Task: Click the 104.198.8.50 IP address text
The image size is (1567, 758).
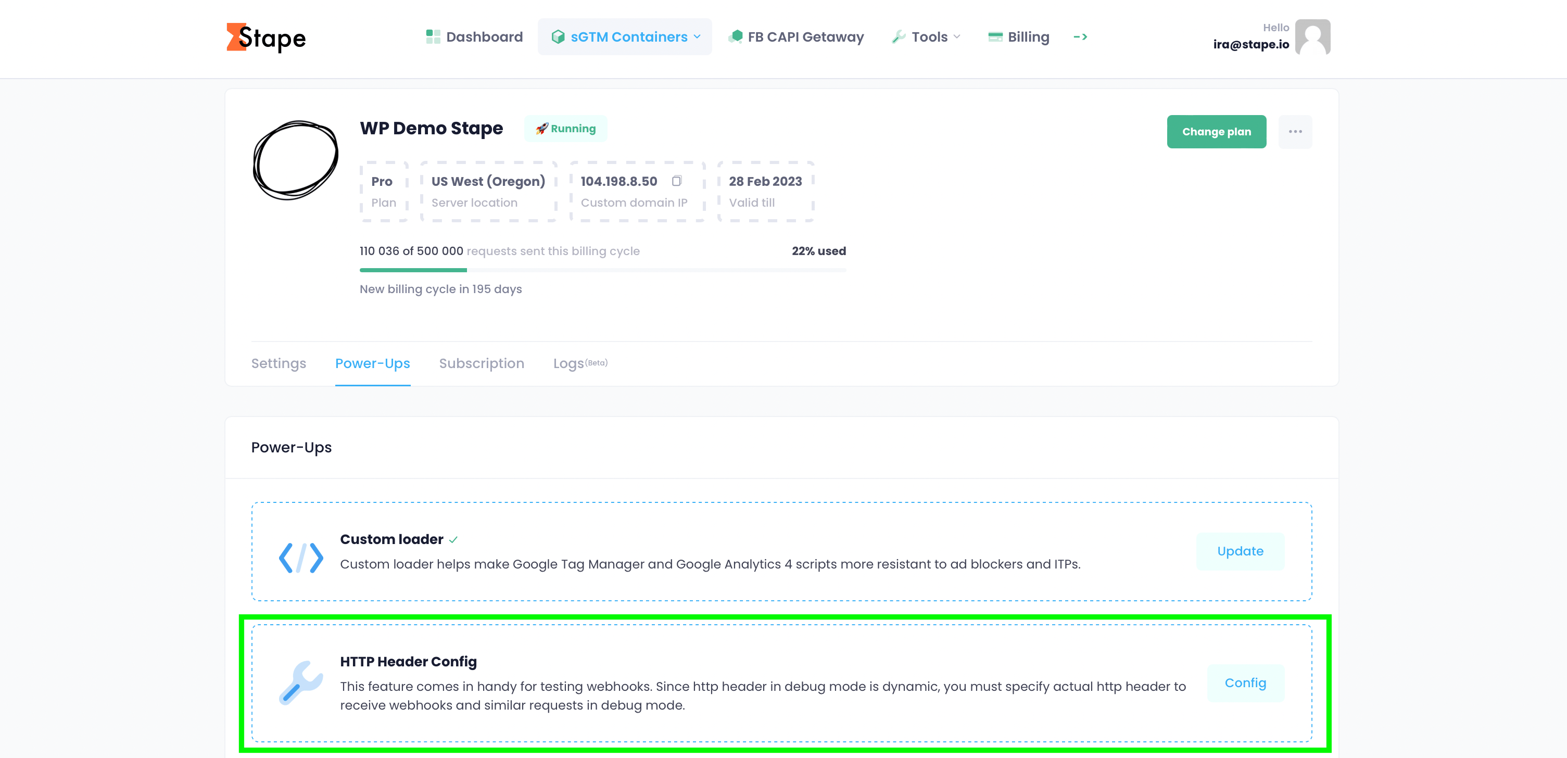Action: (618, 181)
